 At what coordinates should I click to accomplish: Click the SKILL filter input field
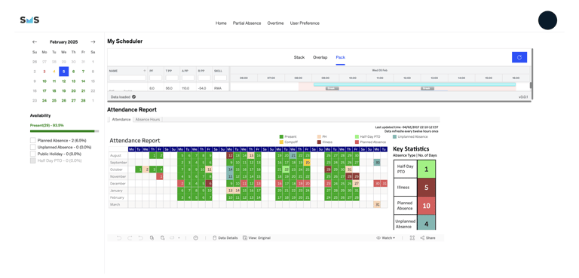tap(220, 78)
